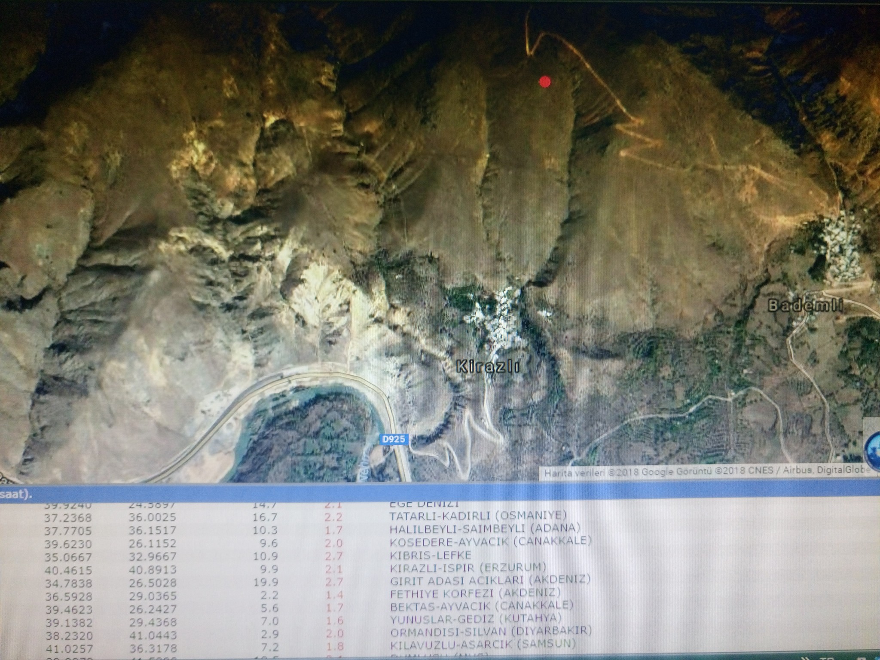Click the D925 highway badge

(393, 439)
